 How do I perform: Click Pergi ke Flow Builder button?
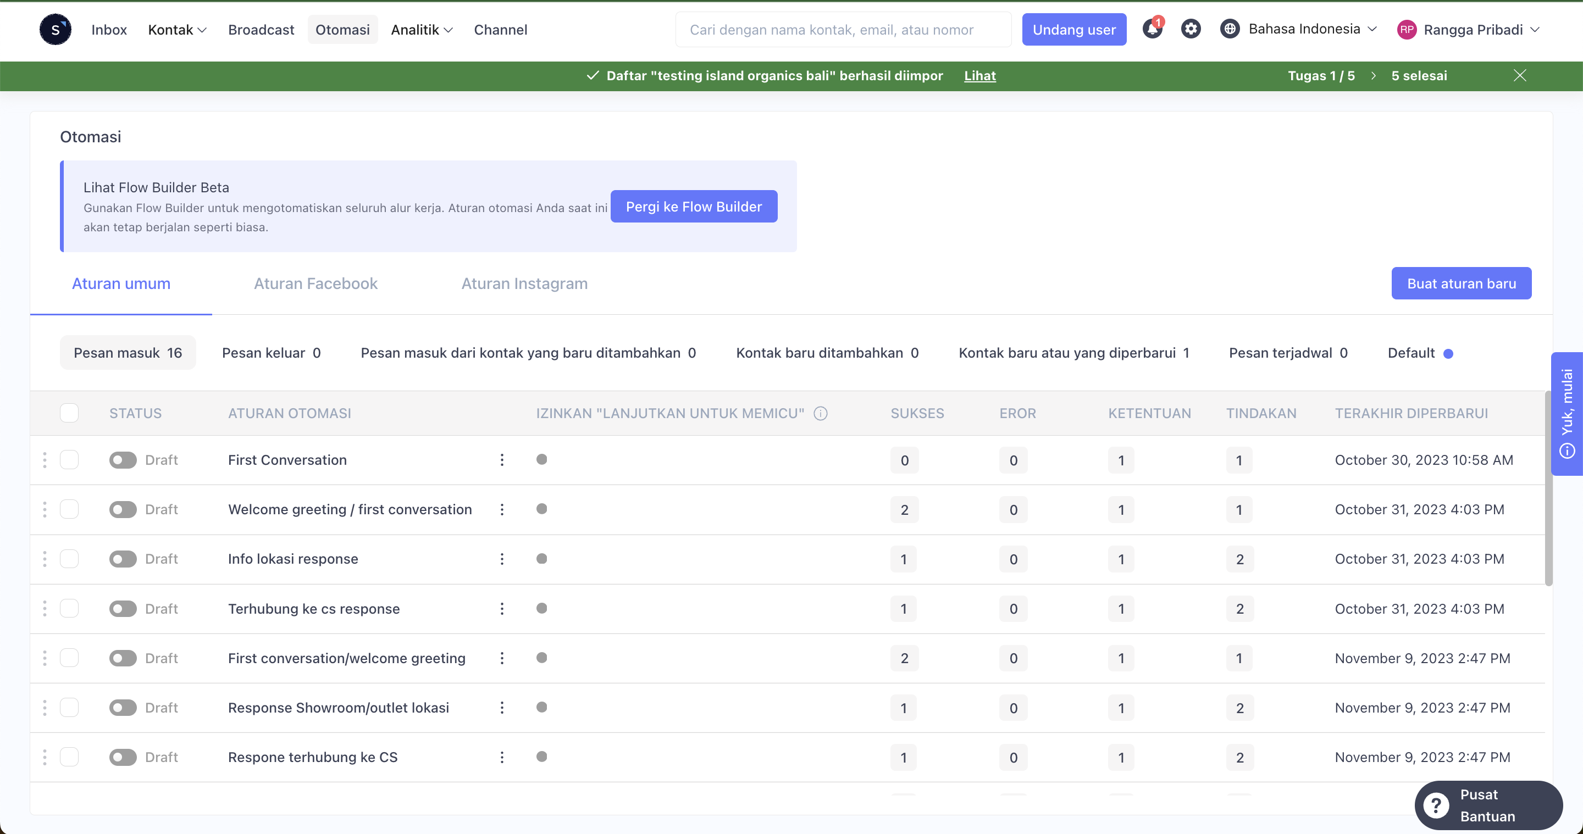(x=694, y=206)
